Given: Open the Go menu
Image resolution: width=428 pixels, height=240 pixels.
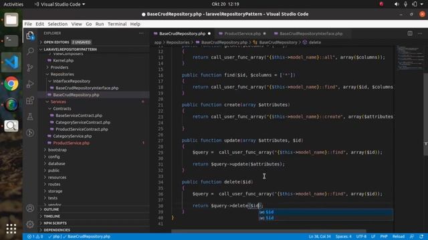Looking at the screenshot, I should [89, 24].
